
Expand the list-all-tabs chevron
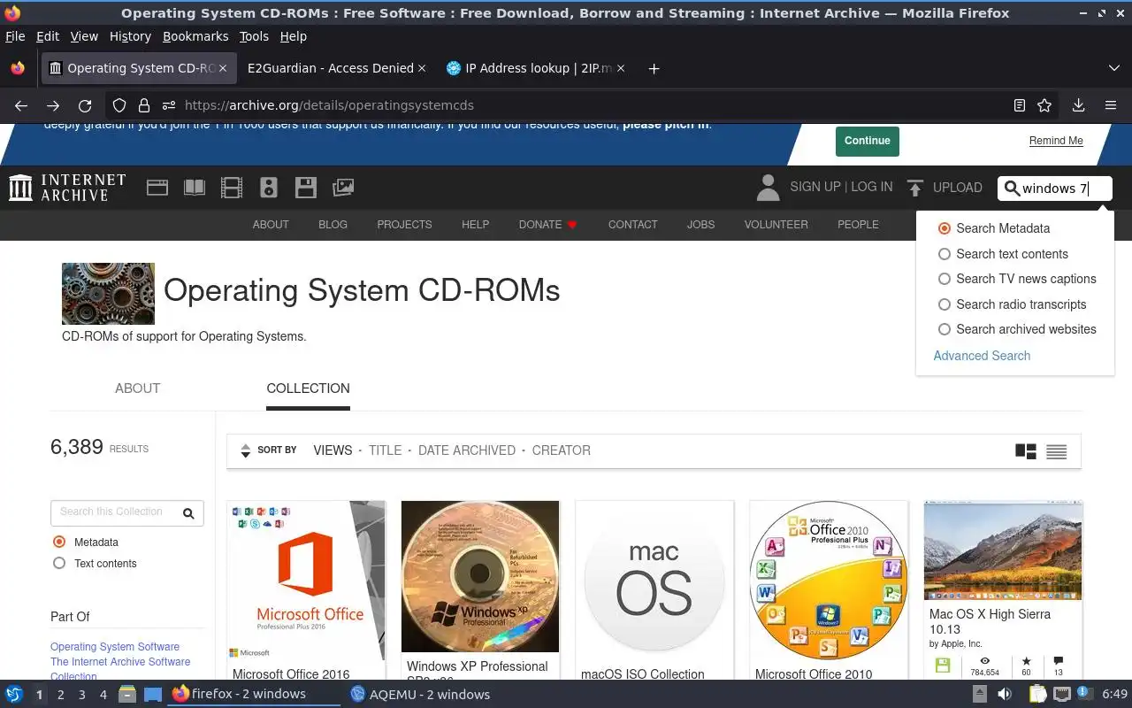[x=1113, y=68]
